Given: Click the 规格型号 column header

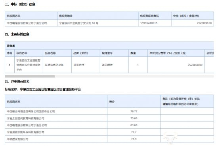Looking at the screenshot, I should pos(107,53).
